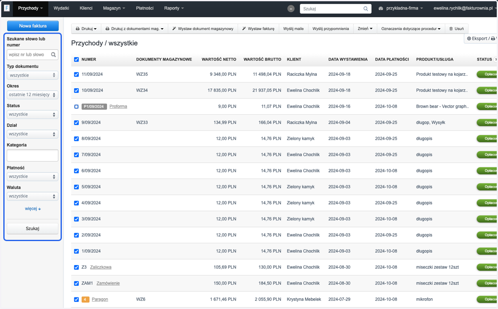The image size is (498, 309).
Task: Click the Kategoria input field
Action: click(32, 155)
